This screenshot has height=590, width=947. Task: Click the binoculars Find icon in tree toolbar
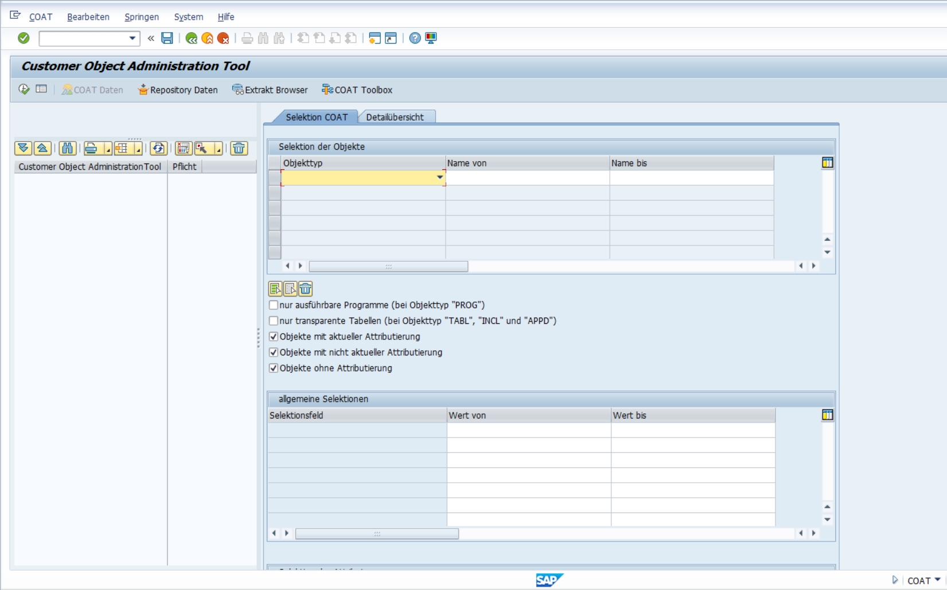pos(67,149)
